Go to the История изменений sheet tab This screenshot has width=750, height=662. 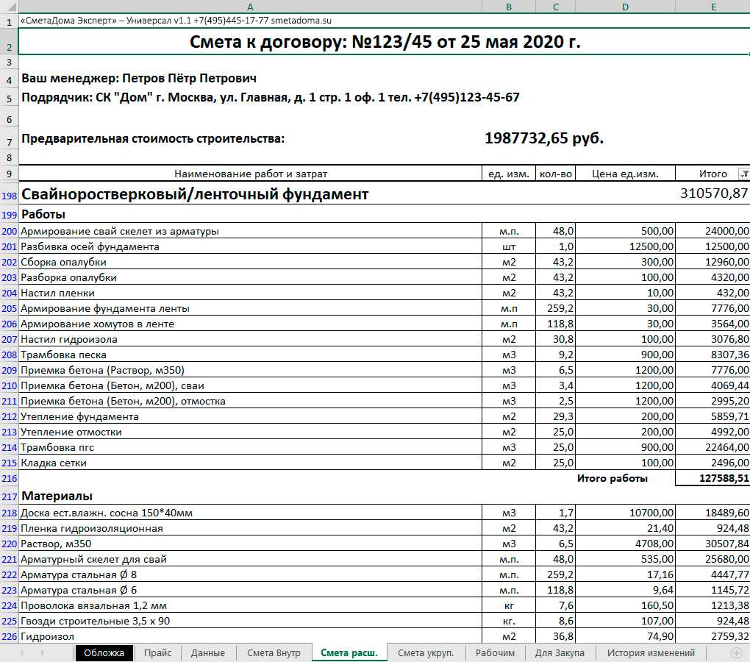(651, 652)
